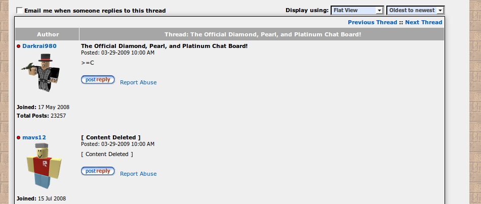
Task: Report Abuse on Darkrai980's post
Action: (x=138, y=82)
